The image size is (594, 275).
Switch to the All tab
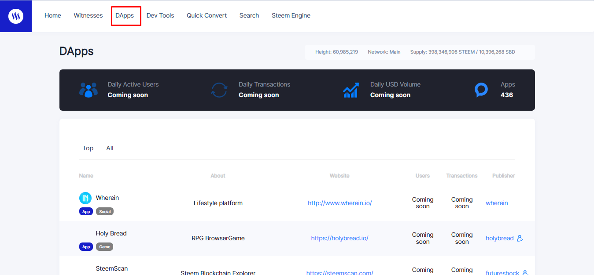110,148
